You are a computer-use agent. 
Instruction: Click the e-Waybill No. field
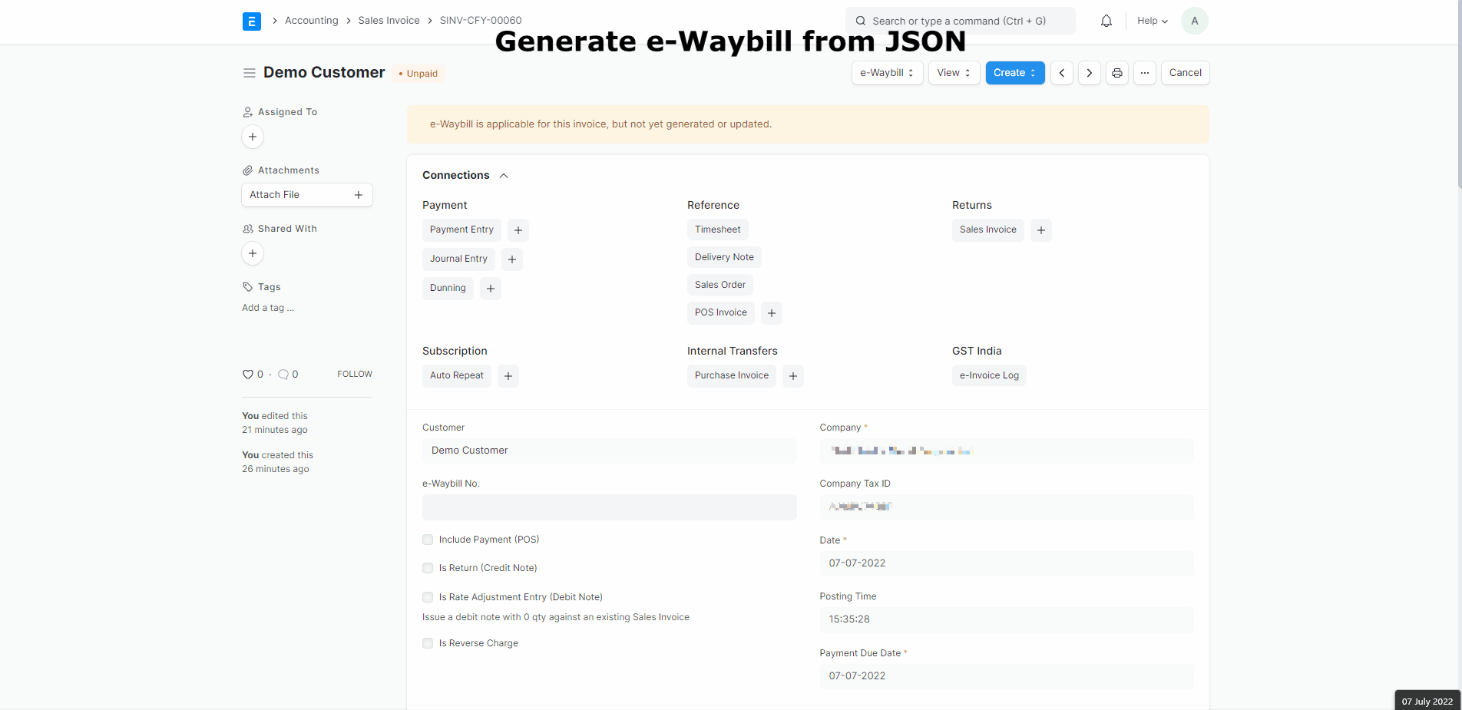coord(610,507)
